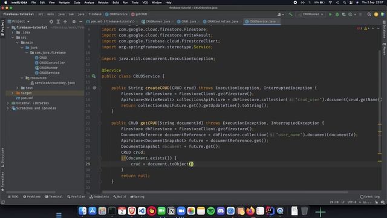Collapse the com.java.firebase package
The image size is (387, 218).
click(27, 53)
